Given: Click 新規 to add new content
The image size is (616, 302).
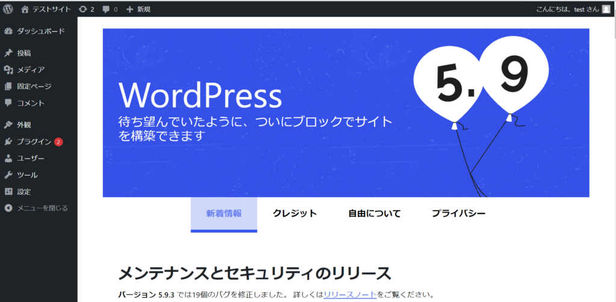Looking at the screenshot, I should [143, 9].
